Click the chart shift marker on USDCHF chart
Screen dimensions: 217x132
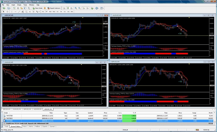[83, 18]
